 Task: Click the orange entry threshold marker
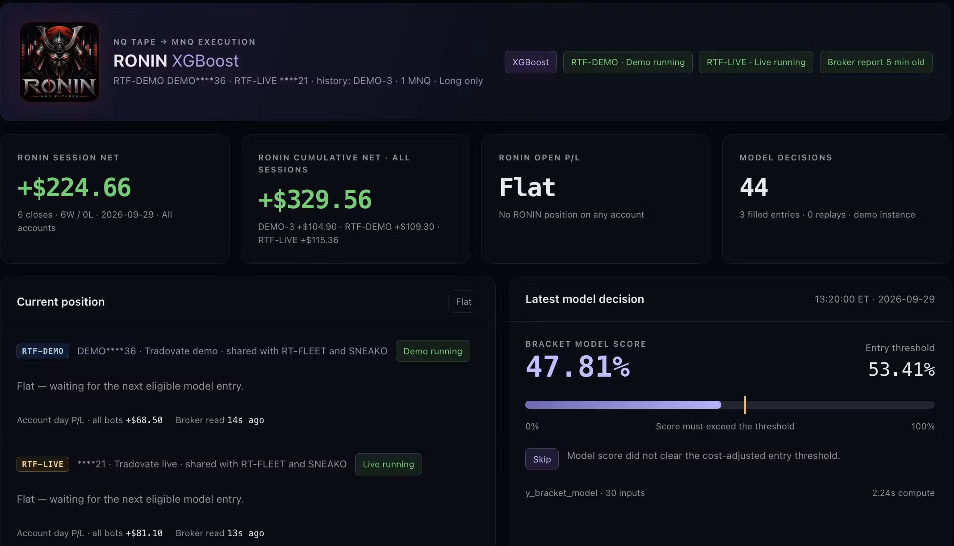pos(745,405)
